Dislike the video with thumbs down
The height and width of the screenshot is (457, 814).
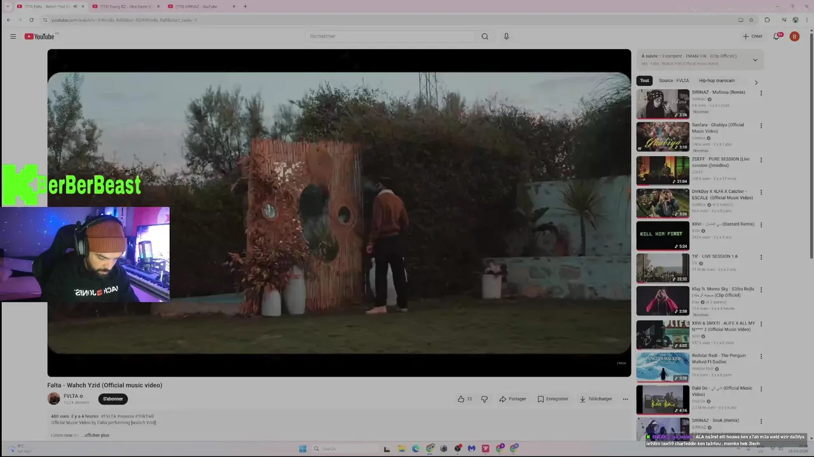[x=484, y=399]
